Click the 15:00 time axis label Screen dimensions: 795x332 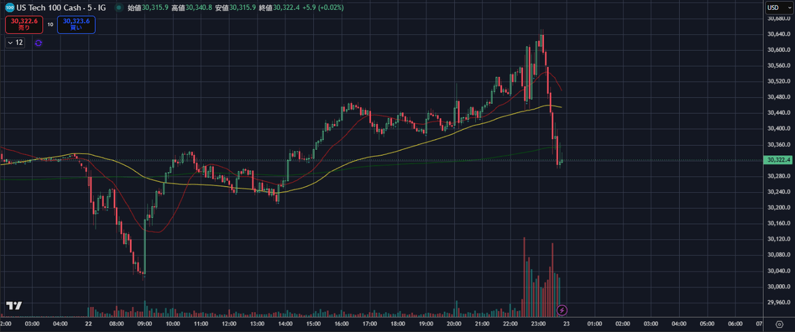pos(313,324)
